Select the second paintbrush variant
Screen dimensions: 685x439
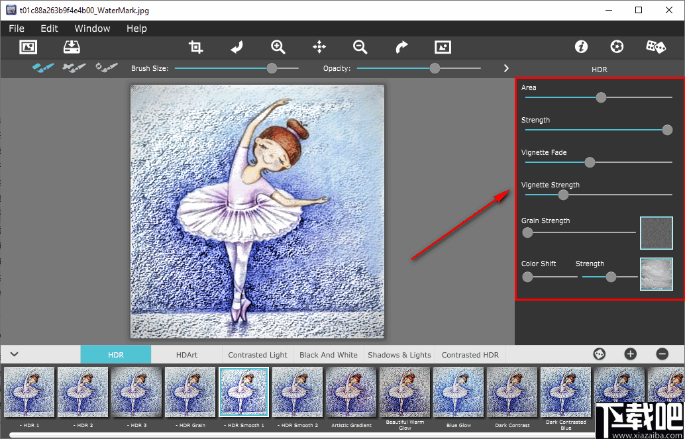[74, 68]
